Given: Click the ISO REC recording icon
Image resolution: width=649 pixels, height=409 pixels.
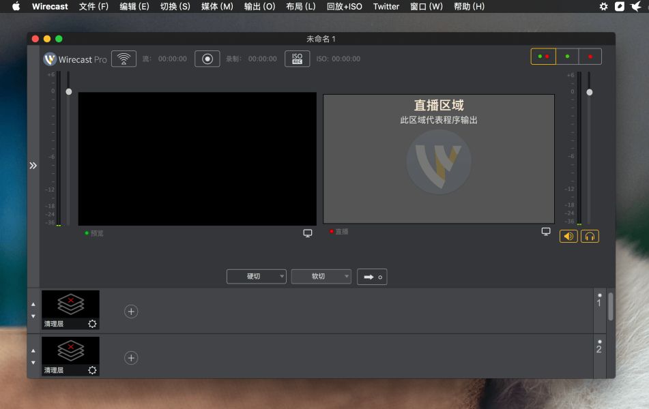Looking at the screenshot, I should [297, 59].
